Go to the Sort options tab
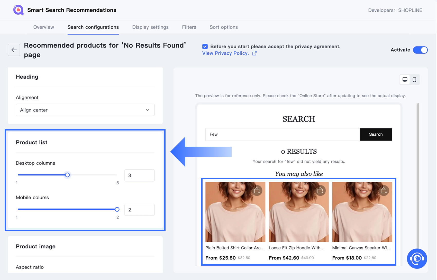The image size is (437, 280). (x=224, y=27)
